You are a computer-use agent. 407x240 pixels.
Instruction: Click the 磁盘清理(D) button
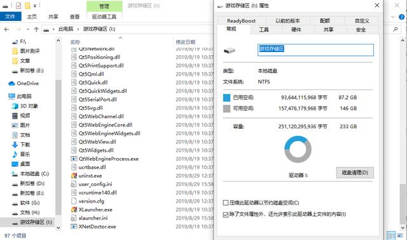tap(355, 173)
